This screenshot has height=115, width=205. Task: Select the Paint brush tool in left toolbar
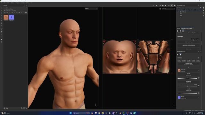point(1,8)
